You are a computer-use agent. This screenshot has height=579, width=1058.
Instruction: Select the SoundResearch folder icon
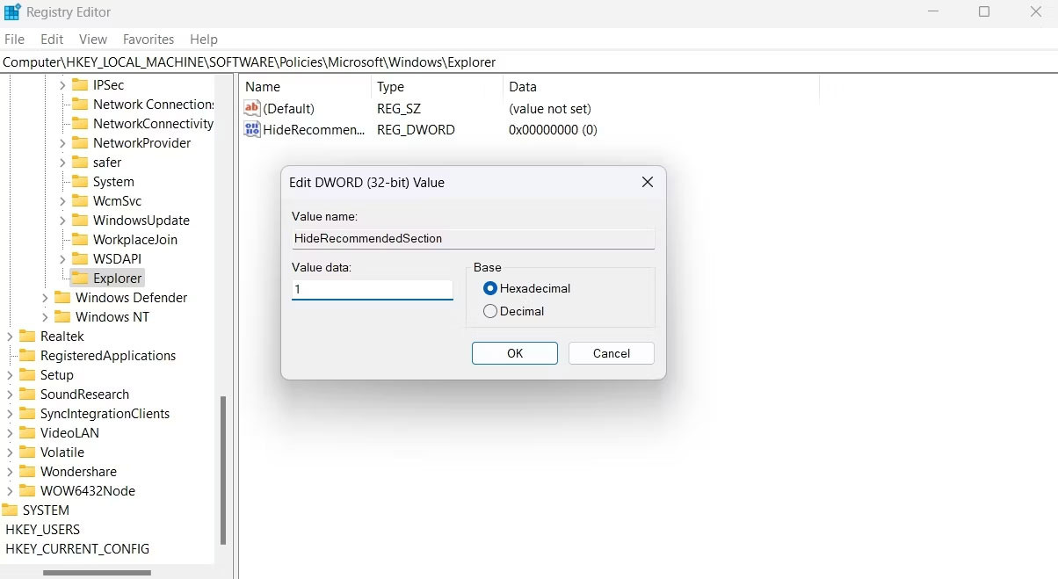(x=27, y=394)
